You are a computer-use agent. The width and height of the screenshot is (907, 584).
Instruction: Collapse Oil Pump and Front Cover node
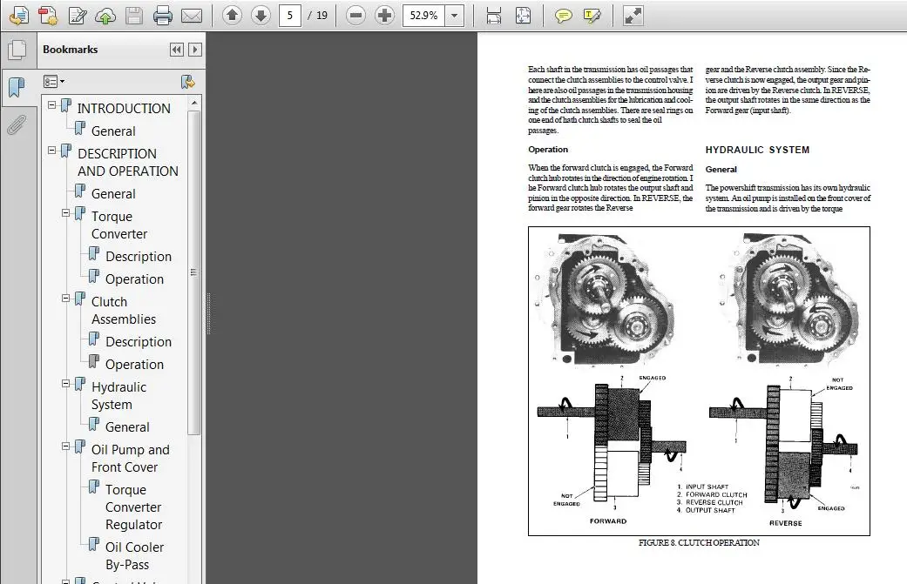[x=66, y=446]
